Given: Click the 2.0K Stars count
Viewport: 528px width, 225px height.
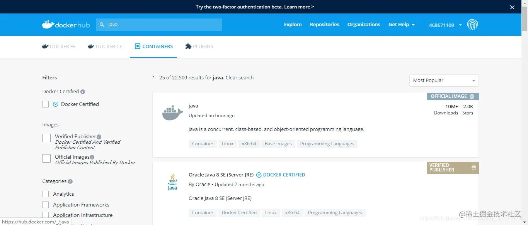Looking at the screenshot, I should tap(468, 109).
